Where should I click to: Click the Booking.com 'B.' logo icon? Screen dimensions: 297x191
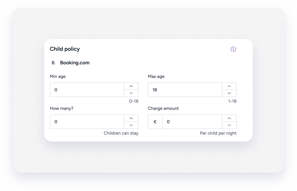click(54, 63)
